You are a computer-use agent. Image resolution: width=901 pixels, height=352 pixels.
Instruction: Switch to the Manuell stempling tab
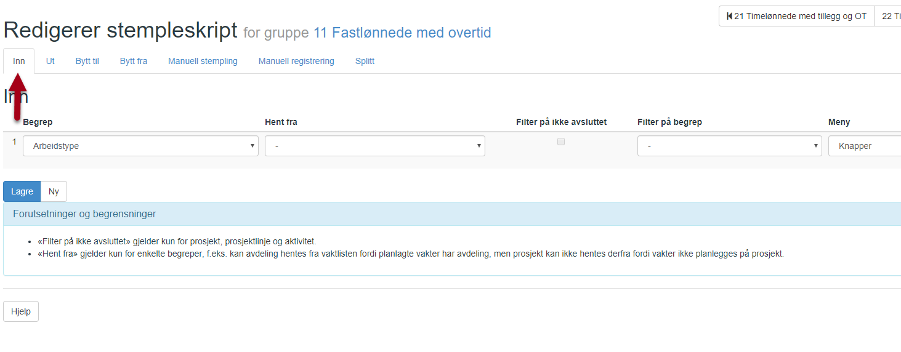[203, 61]
